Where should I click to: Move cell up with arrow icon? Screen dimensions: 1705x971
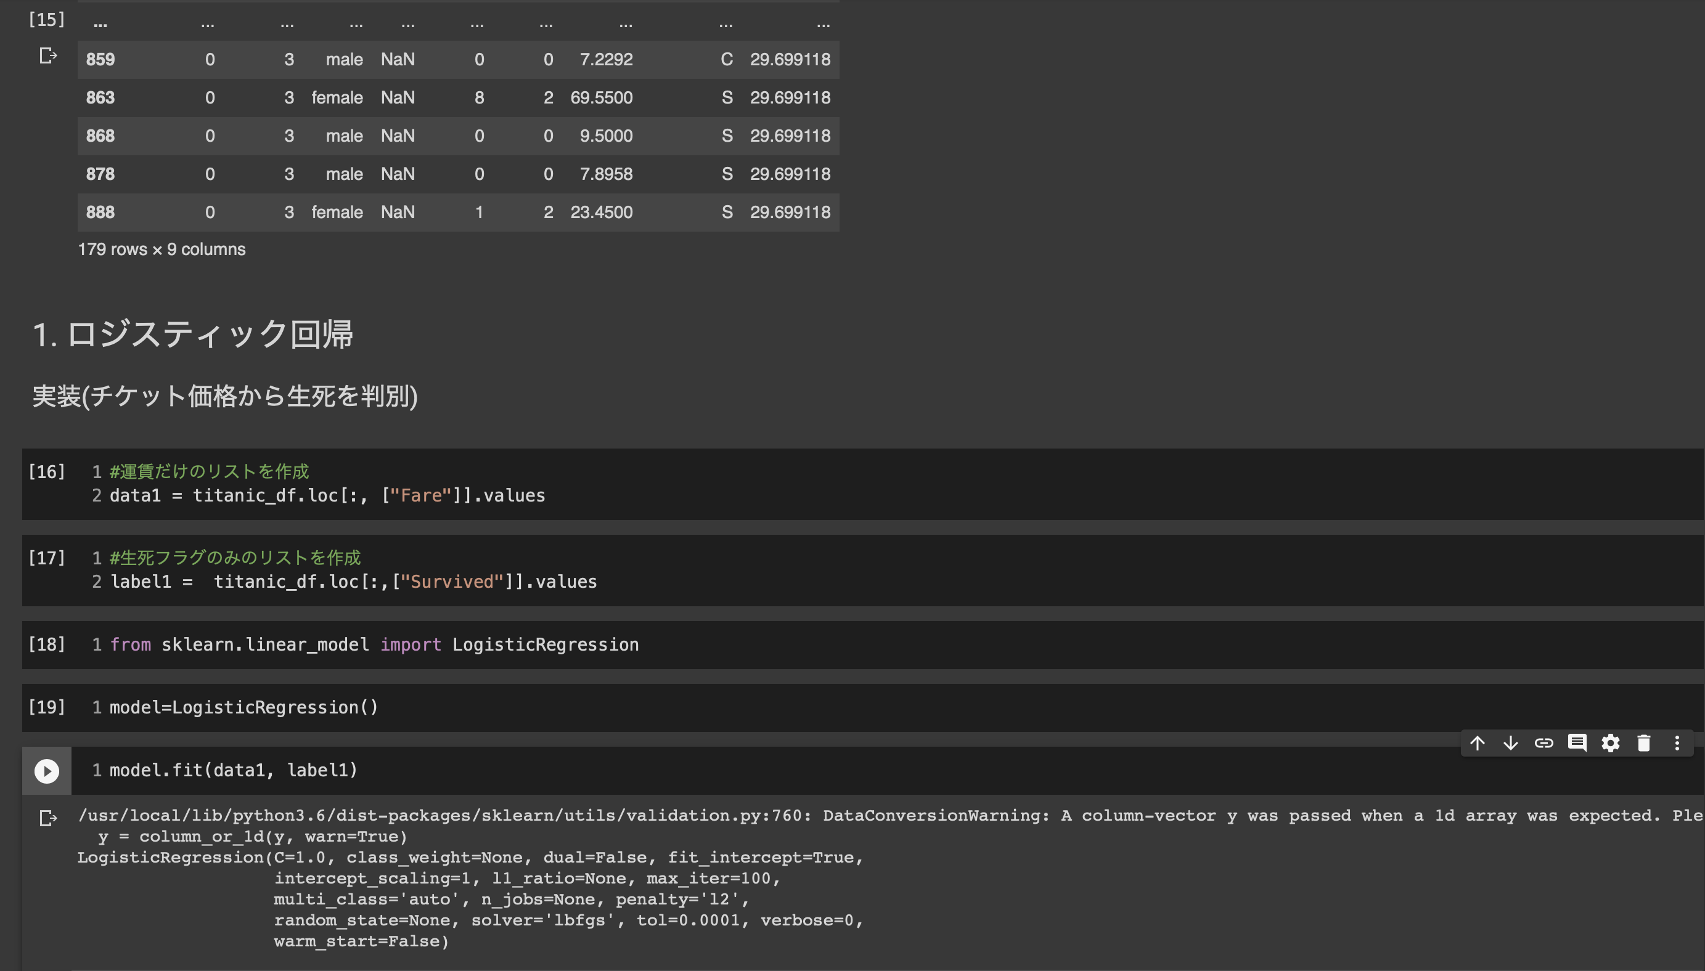pos(1477,743)
